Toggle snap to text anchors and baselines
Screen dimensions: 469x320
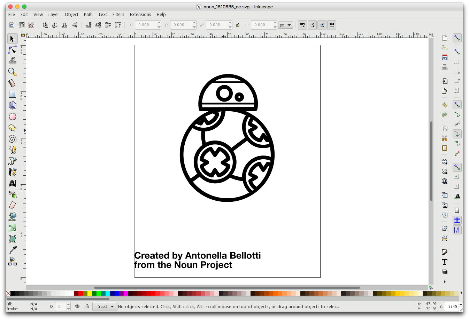pos(457,197)
